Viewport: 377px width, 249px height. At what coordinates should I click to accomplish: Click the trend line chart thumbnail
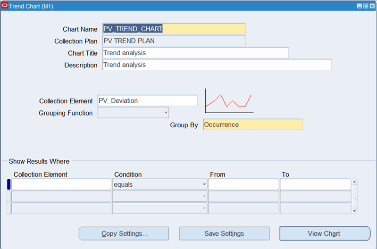click(229, 101)
